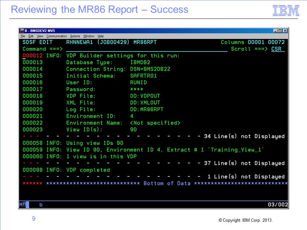This screenshot has width=307, height=230.
Task: Click the Scroll CSR field
Action: coord(278,49)
